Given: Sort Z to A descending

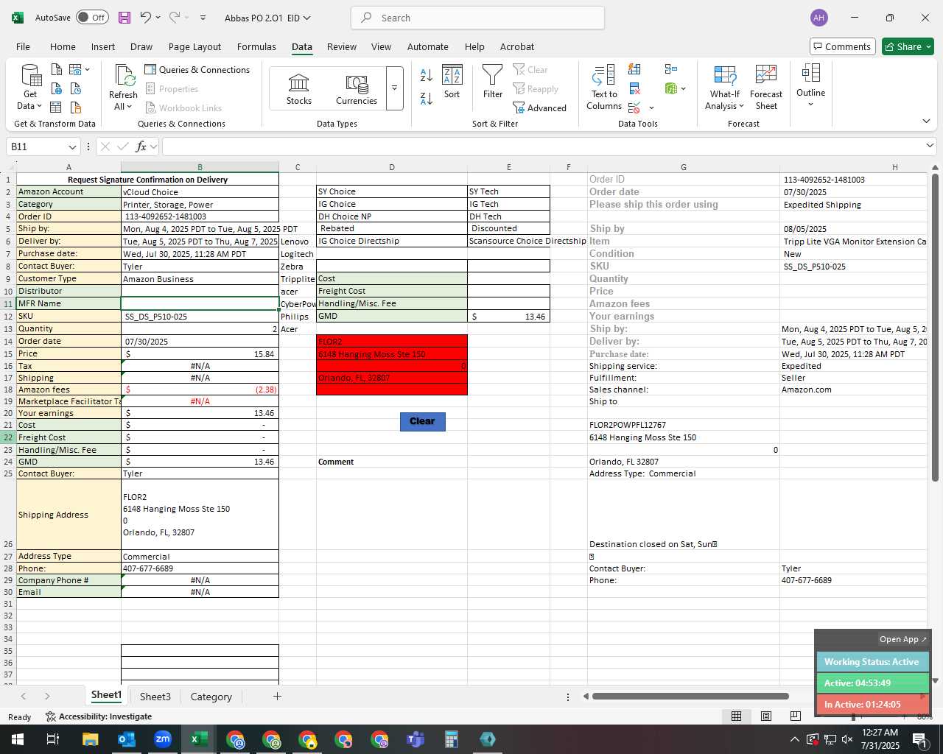Looking at the screenshot, I should tap(426, 98).
